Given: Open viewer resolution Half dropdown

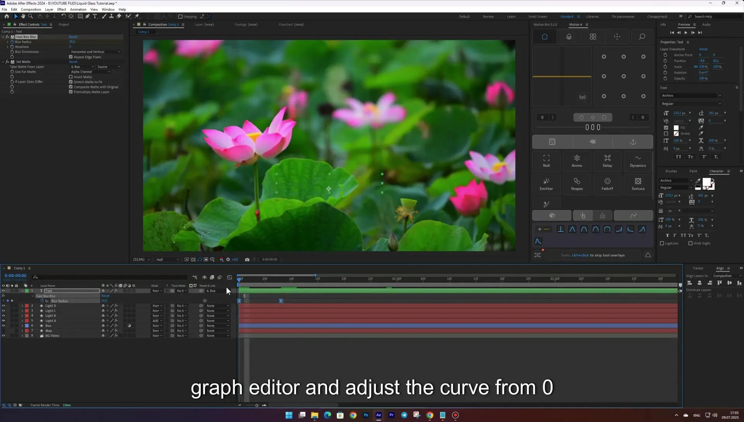Looking at the screenshot, I should [167, 259].
